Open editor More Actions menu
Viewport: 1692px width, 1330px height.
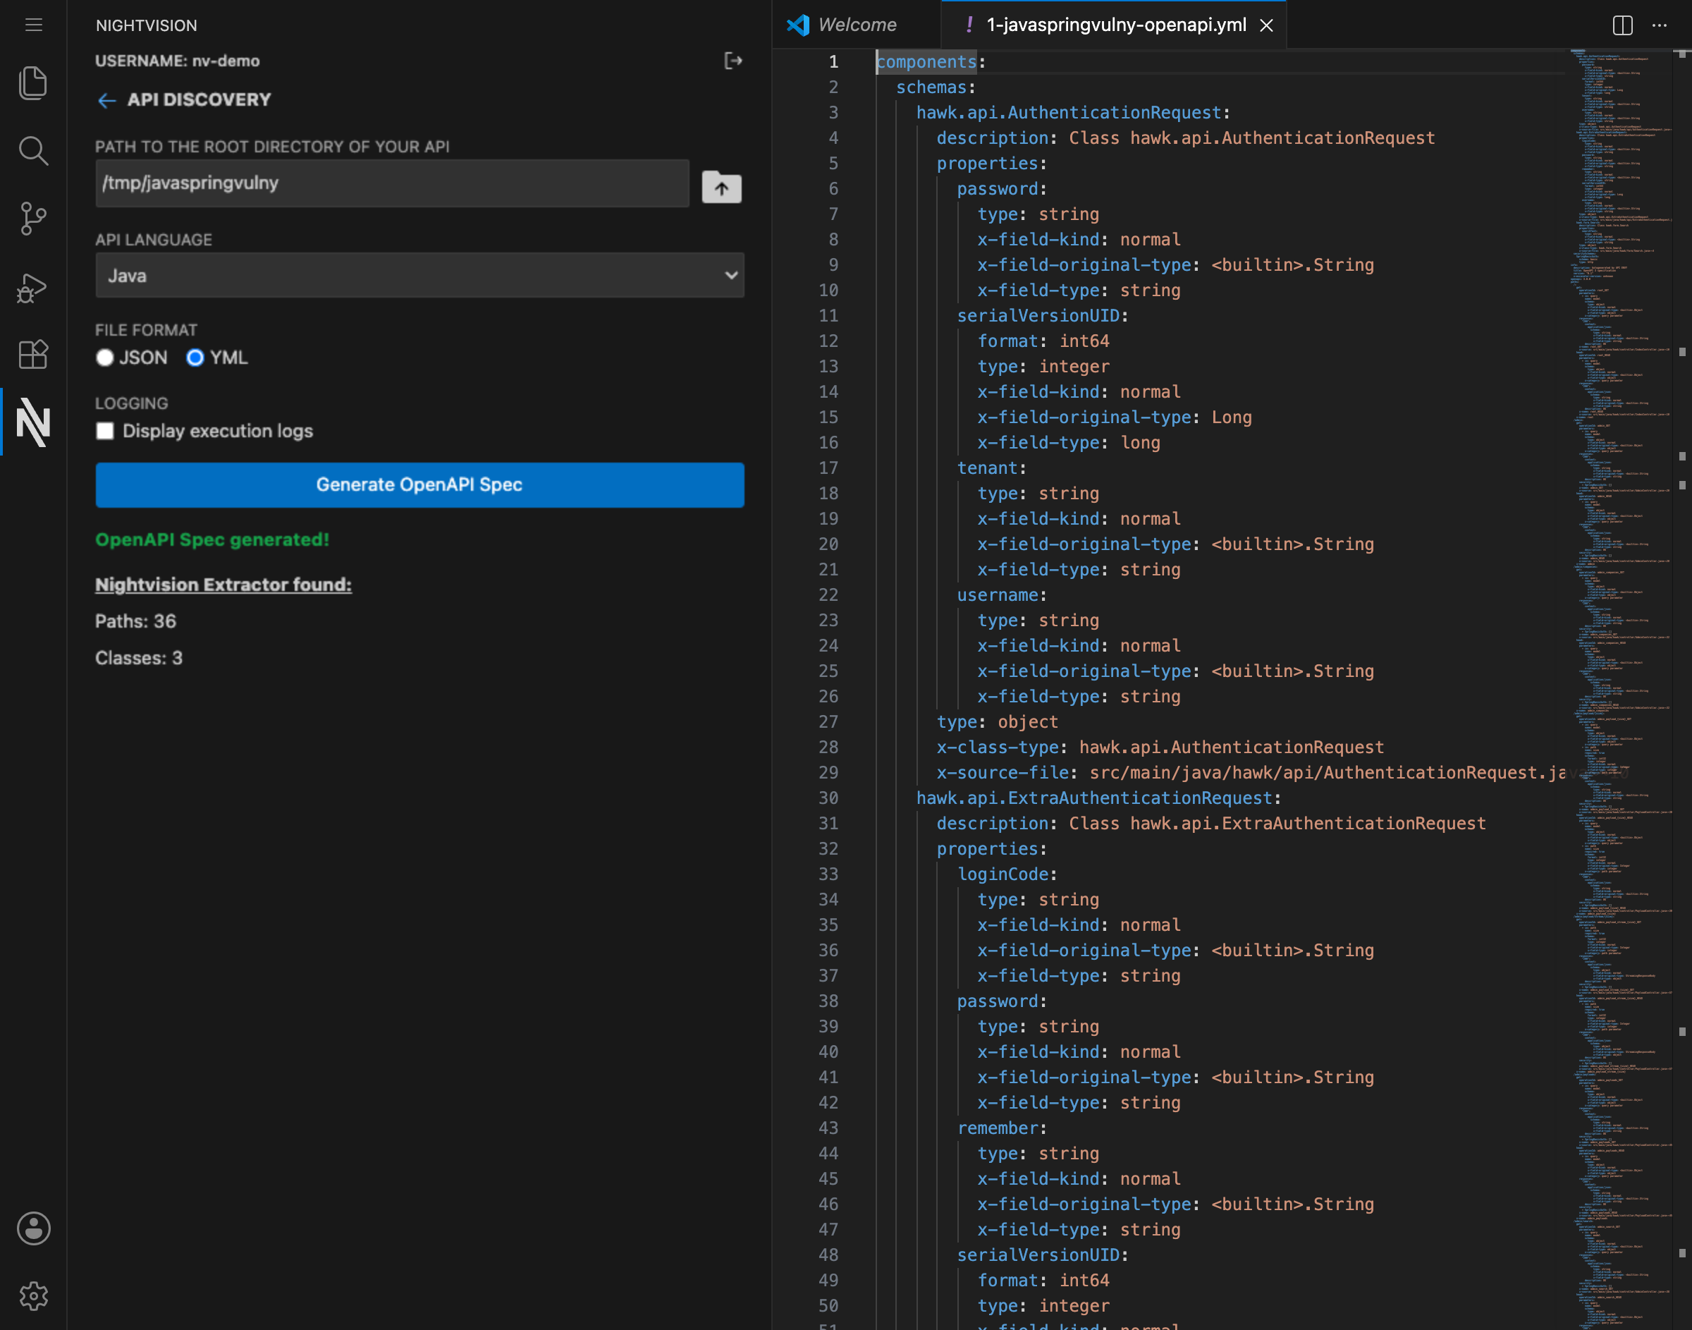tap(1660, 25)
